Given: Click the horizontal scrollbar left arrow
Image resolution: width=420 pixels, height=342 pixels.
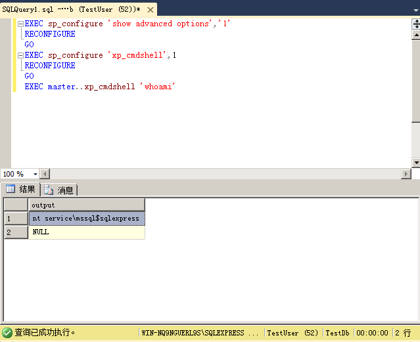Looking at the screenshot, I should tap(45, 174).
